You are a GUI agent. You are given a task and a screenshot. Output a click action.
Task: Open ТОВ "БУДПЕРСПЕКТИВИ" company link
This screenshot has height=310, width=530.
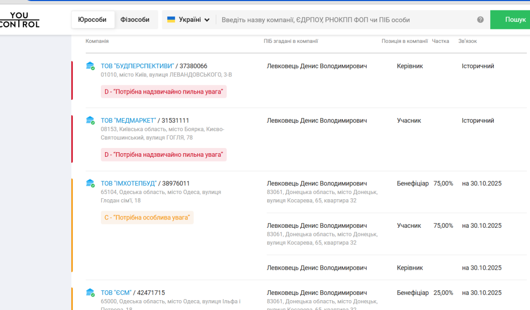pos(137,66)
